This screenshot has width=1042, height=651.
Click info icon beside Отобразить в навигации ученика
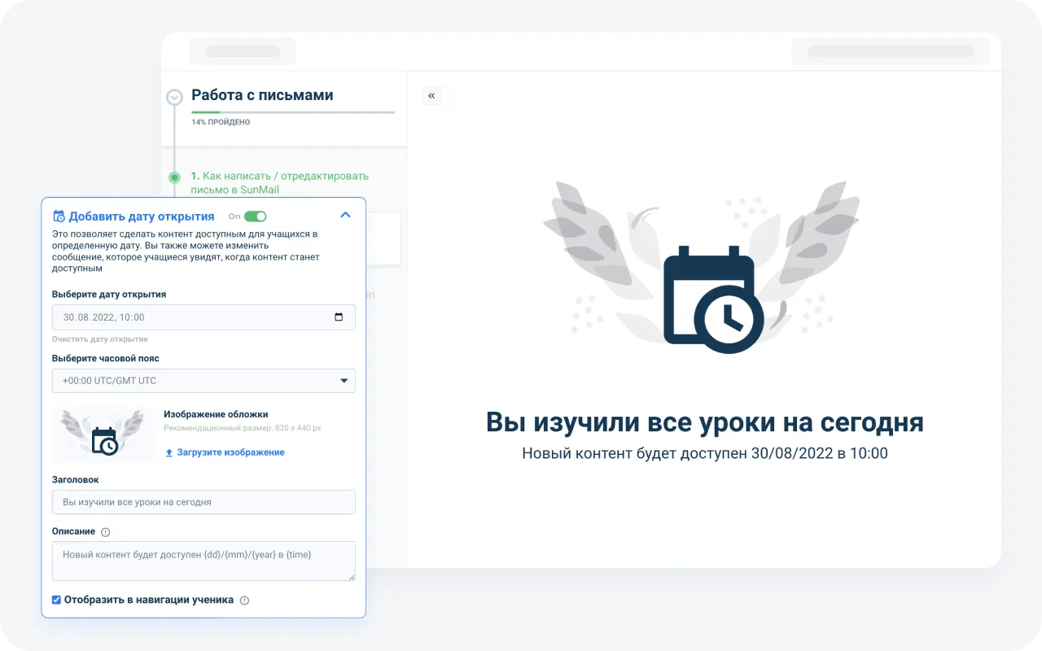tap(244, 601)
